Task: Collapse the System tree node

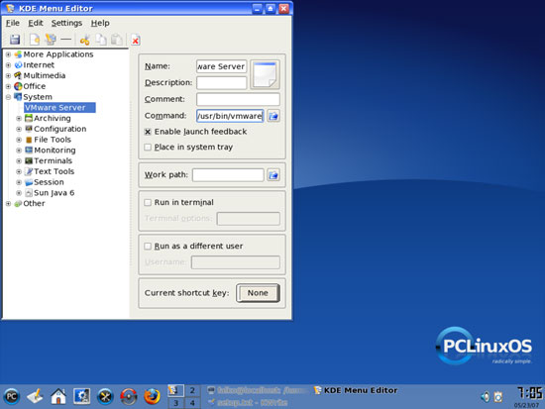Action: (8, 97)
